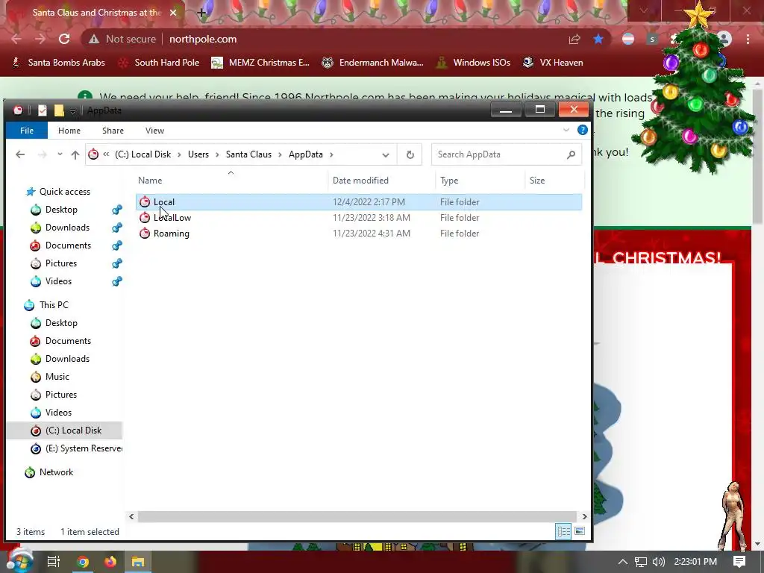The height and width of the screenshot is (573, 764).
Task: Close the Santa Claus and Christmas tab
Action: (173, 13)
